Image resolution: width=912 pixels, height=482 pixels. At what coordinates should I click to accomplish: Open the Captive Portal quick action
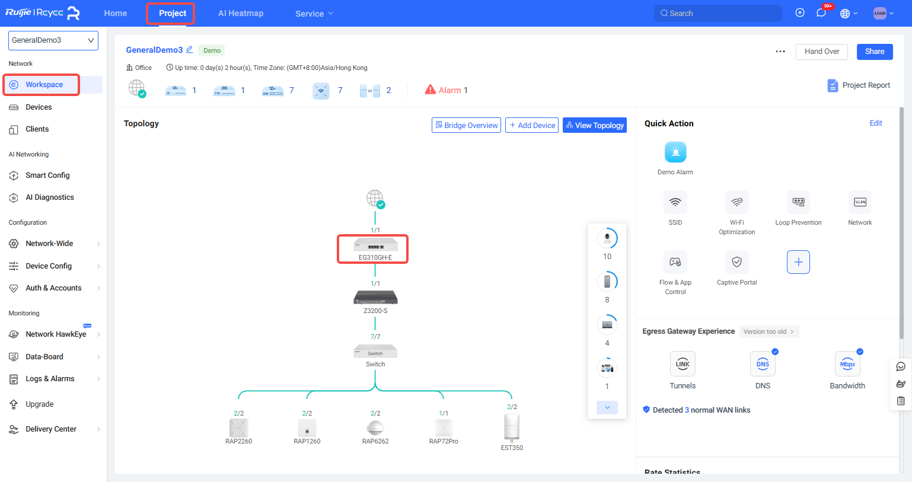pyautogui.click(x=736, y=262)
